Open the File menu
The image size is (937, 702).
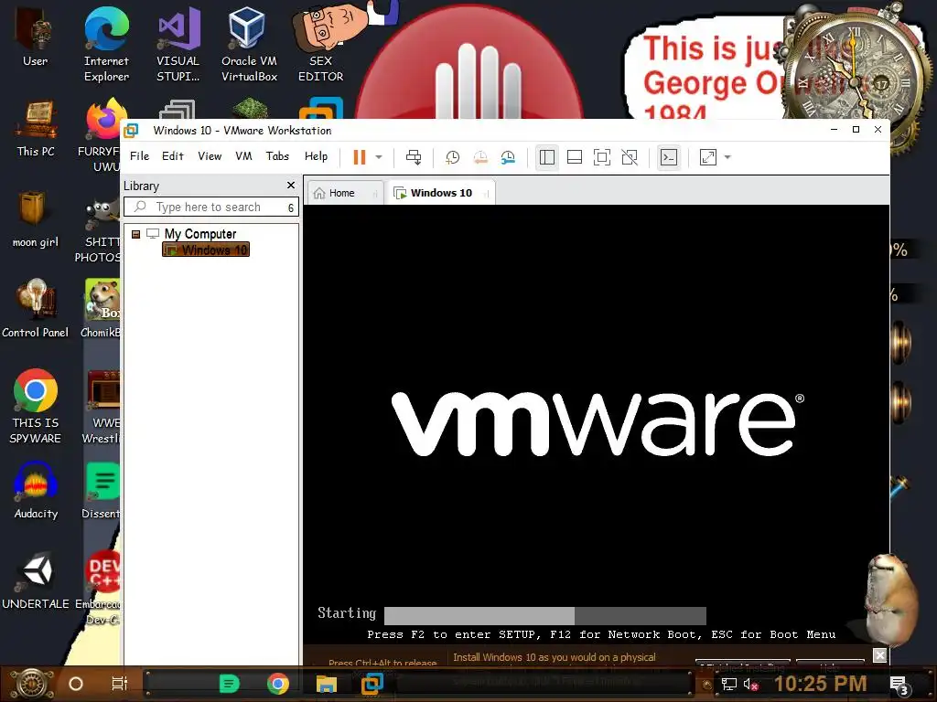pyautogui.click(x=139, y=155)
